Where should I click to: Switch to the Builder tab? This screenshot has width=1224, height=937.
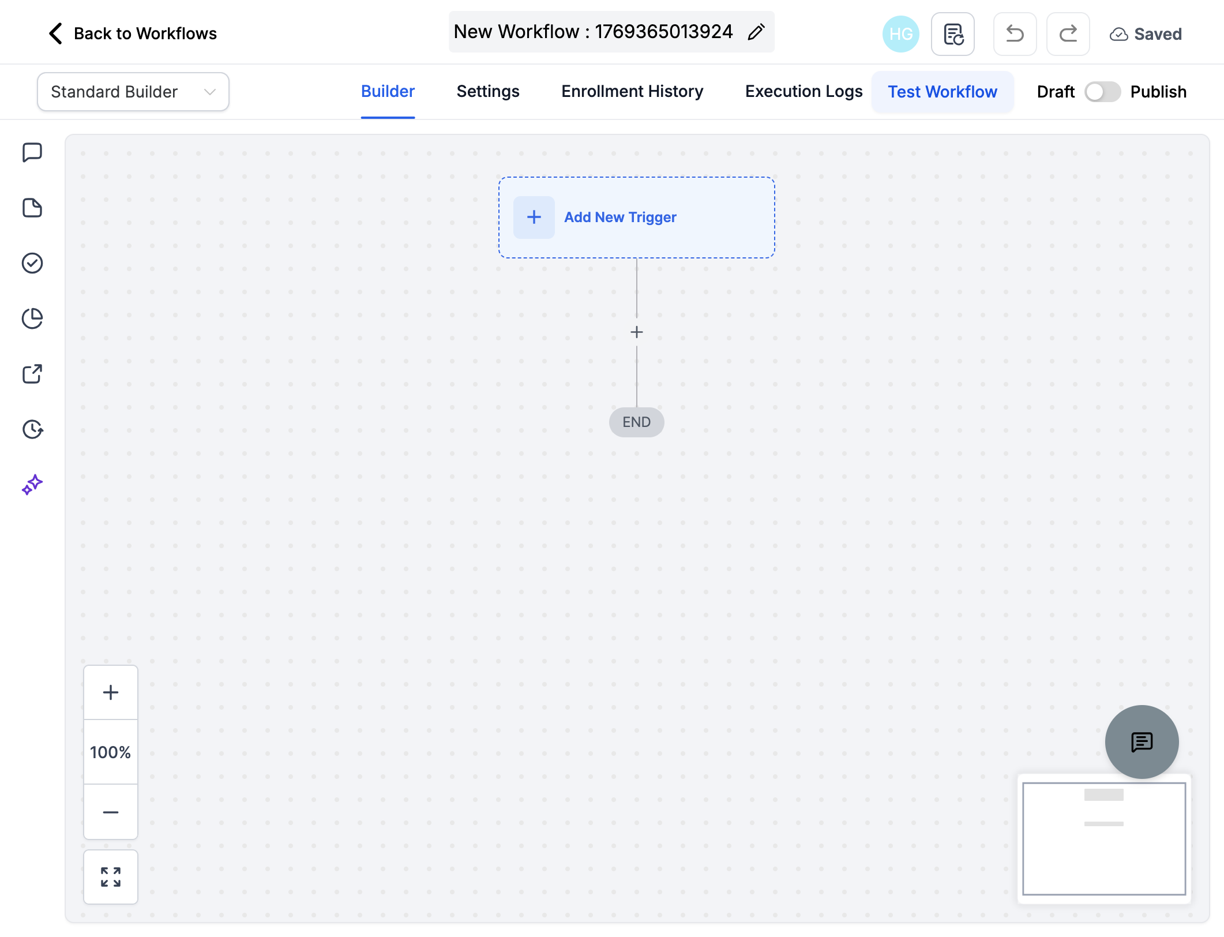coord(388,92)
